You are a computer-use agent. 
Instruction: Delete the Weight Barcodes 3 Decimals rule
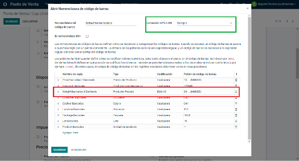point(236,92)
